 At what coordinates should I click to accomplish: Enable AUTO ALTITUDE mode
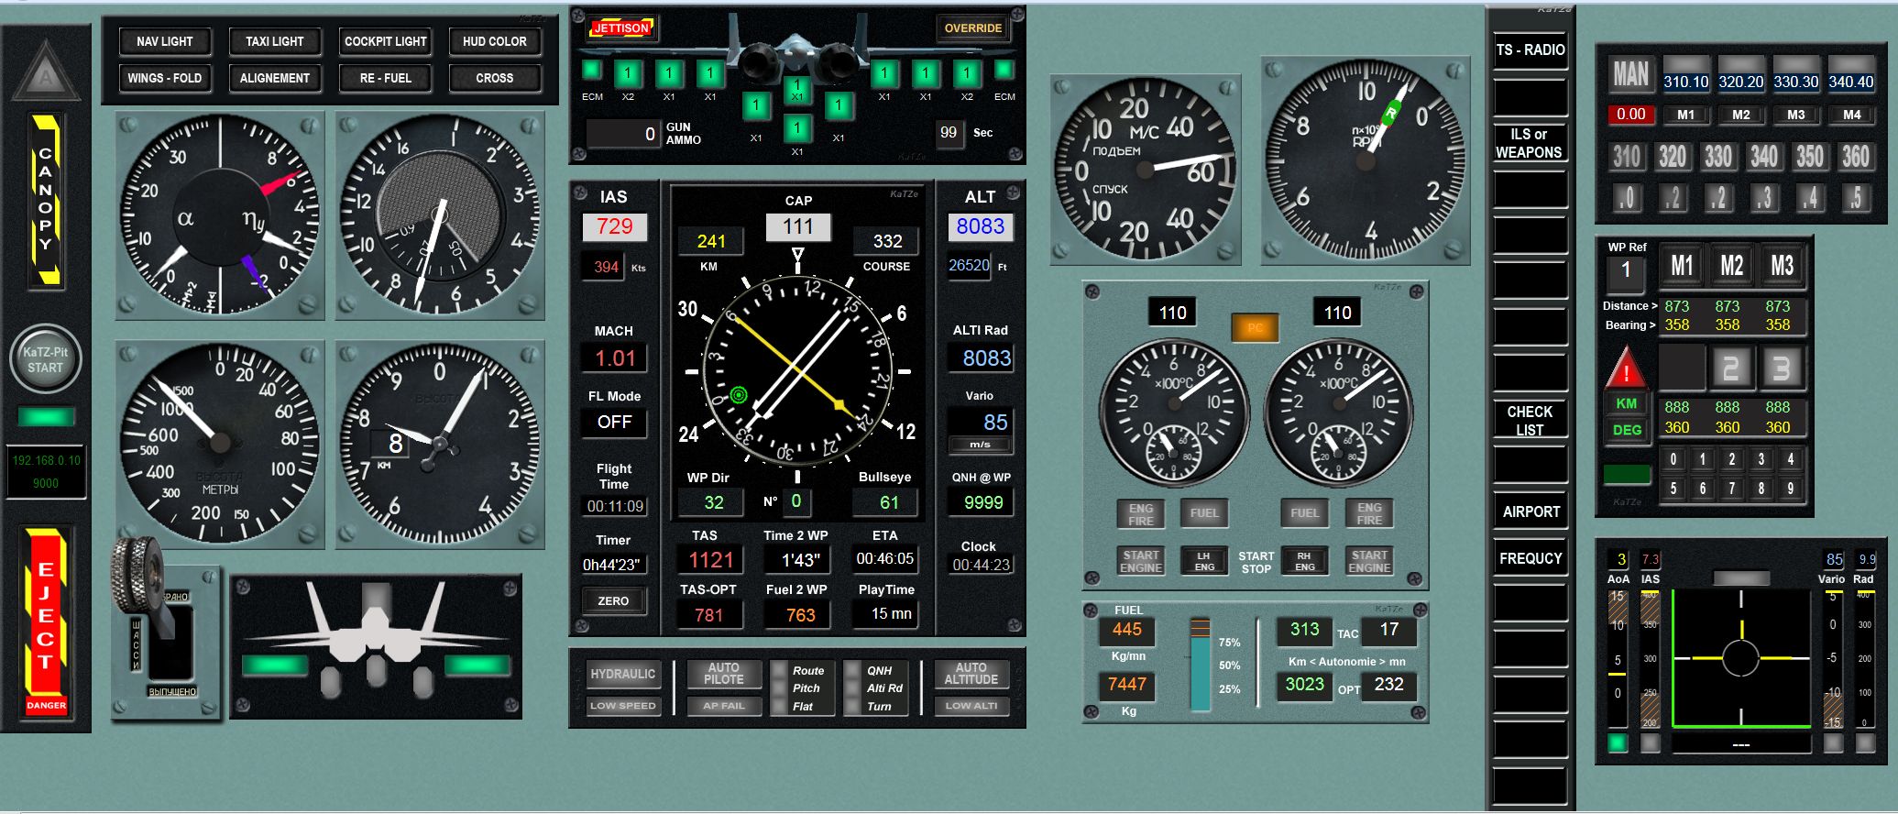click(x=971, y=675)
